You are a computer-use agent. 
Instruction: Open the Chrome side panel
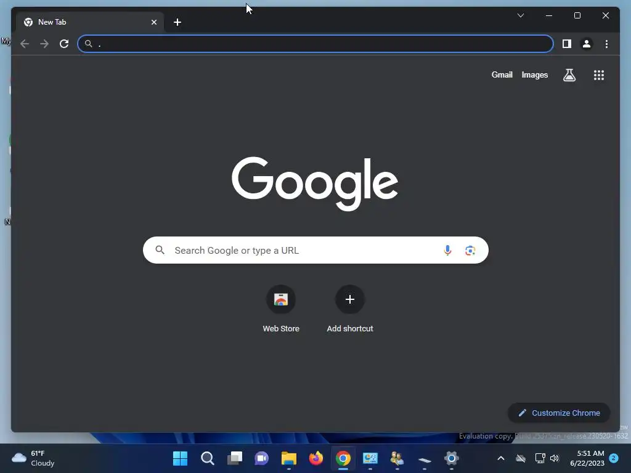click(567, 44)
